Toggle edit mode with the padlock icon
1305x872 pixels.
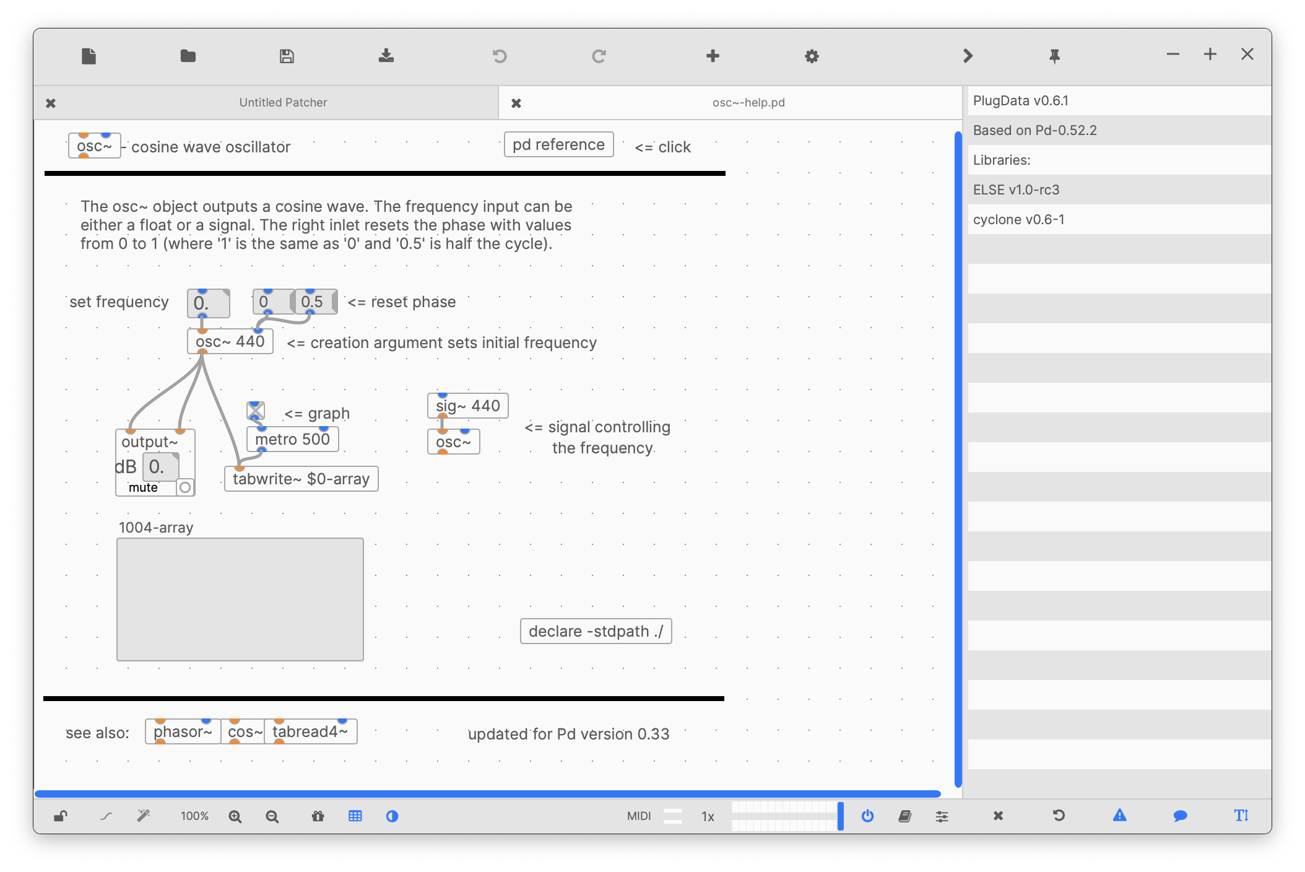pyautogui.click(x=59, y=816)
